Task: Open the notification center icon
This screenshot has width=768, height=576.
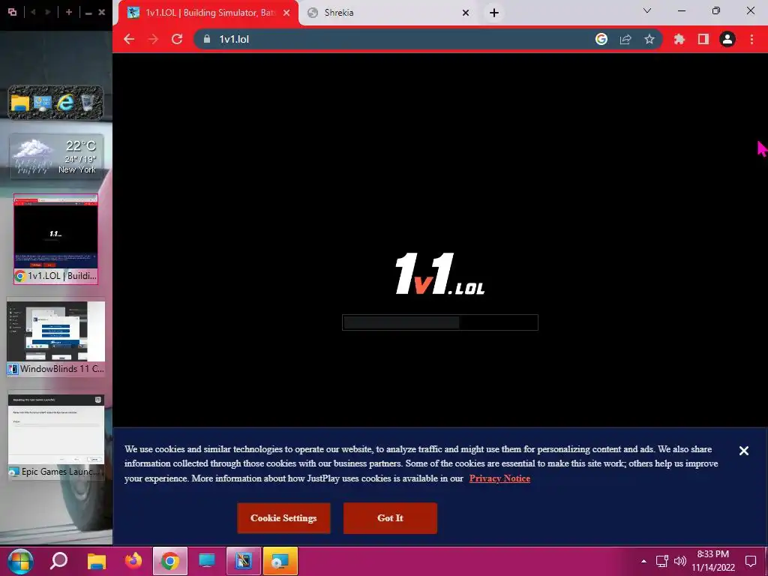Action: tap(751, 561)
